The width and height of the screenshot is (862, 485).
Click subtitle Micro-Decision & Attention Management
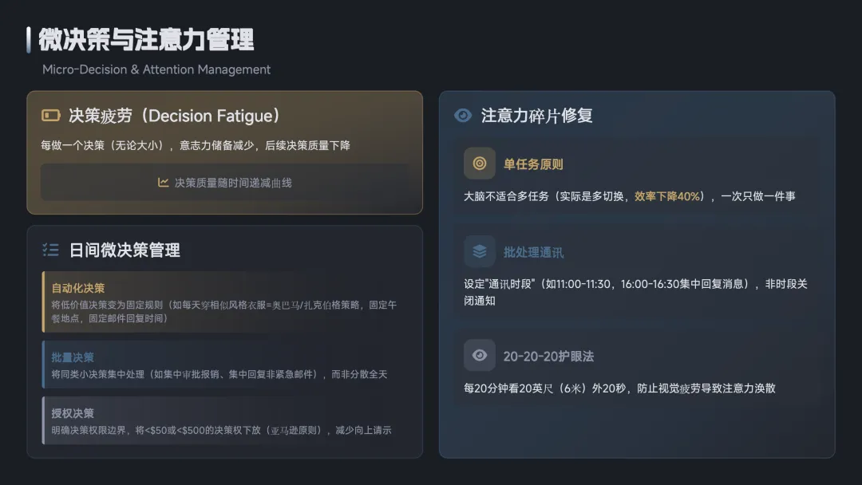pos(156,69)
